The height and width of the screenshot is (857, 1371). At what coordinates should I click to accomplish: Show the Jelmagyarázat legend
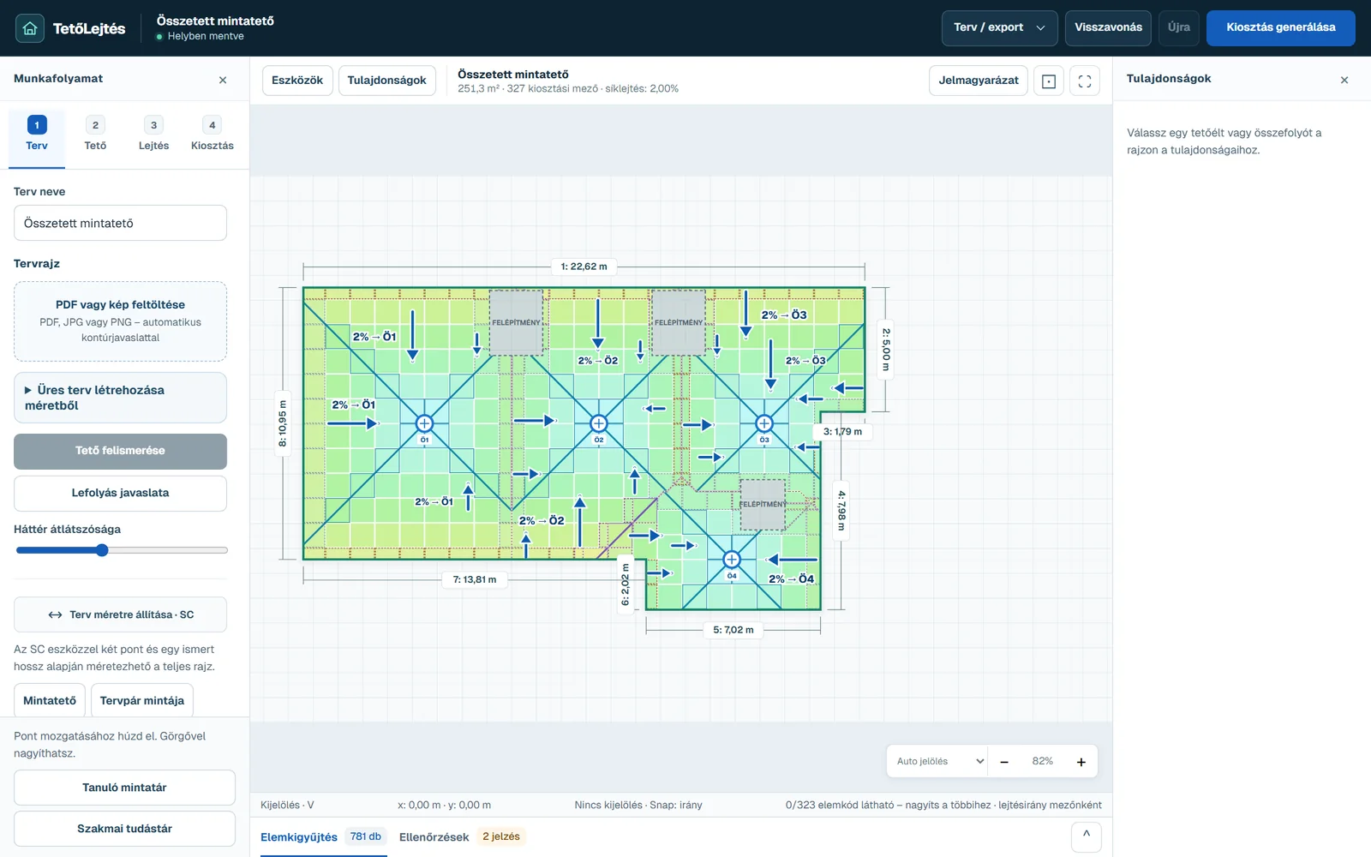(x=979, y=81)
